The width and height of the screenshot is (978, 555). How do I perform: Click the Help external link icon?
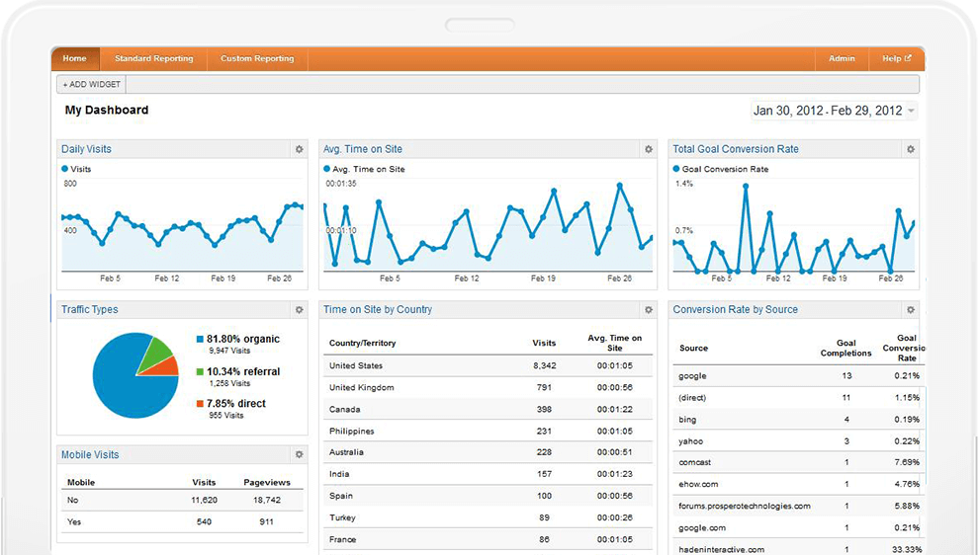(x=908, y=58)
